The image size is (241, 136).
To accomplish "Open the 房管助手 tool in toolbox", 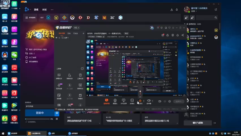I will tap(70, 76).
